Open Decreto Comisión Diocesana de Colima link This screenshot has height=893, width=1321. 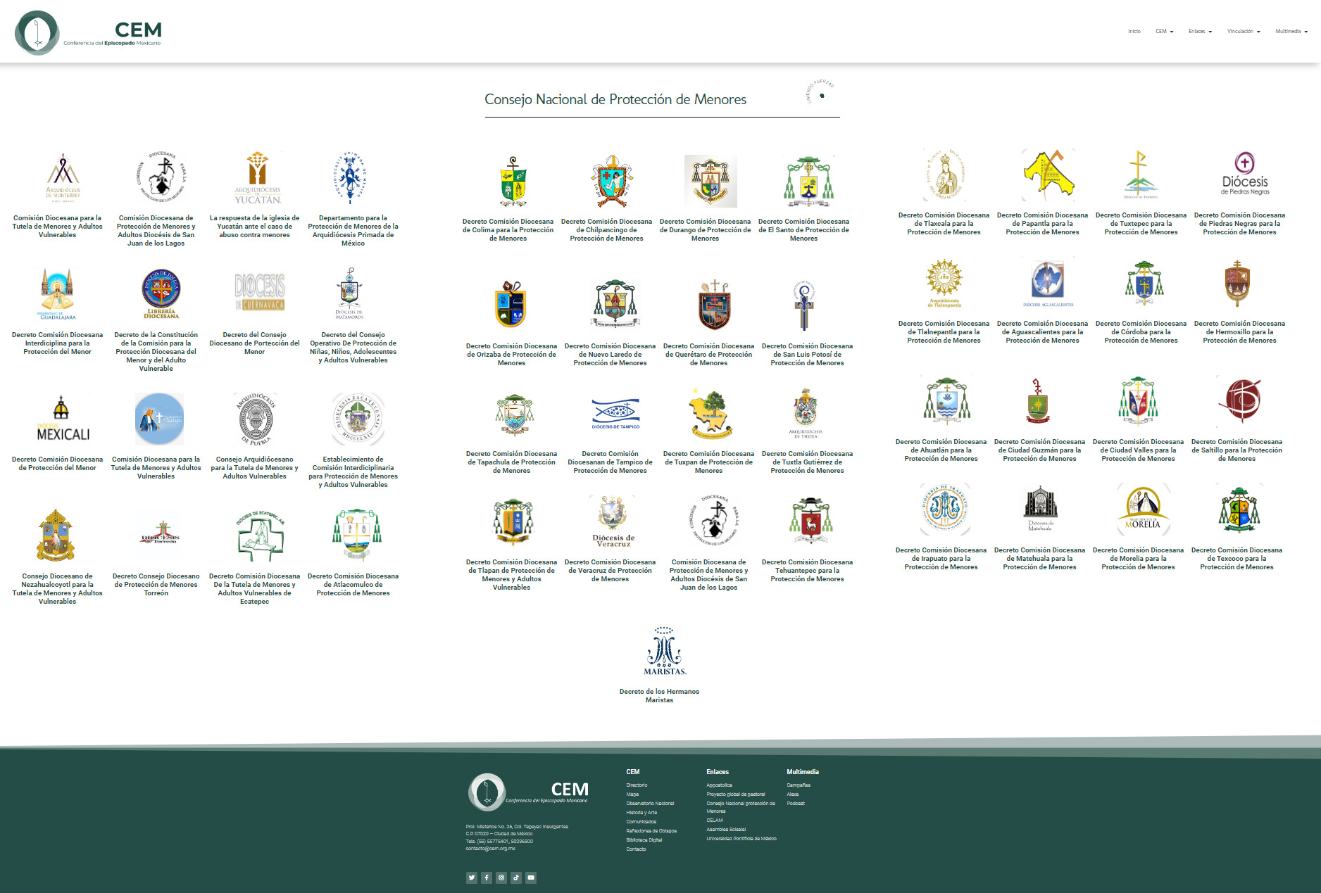[x=508, y=230]
